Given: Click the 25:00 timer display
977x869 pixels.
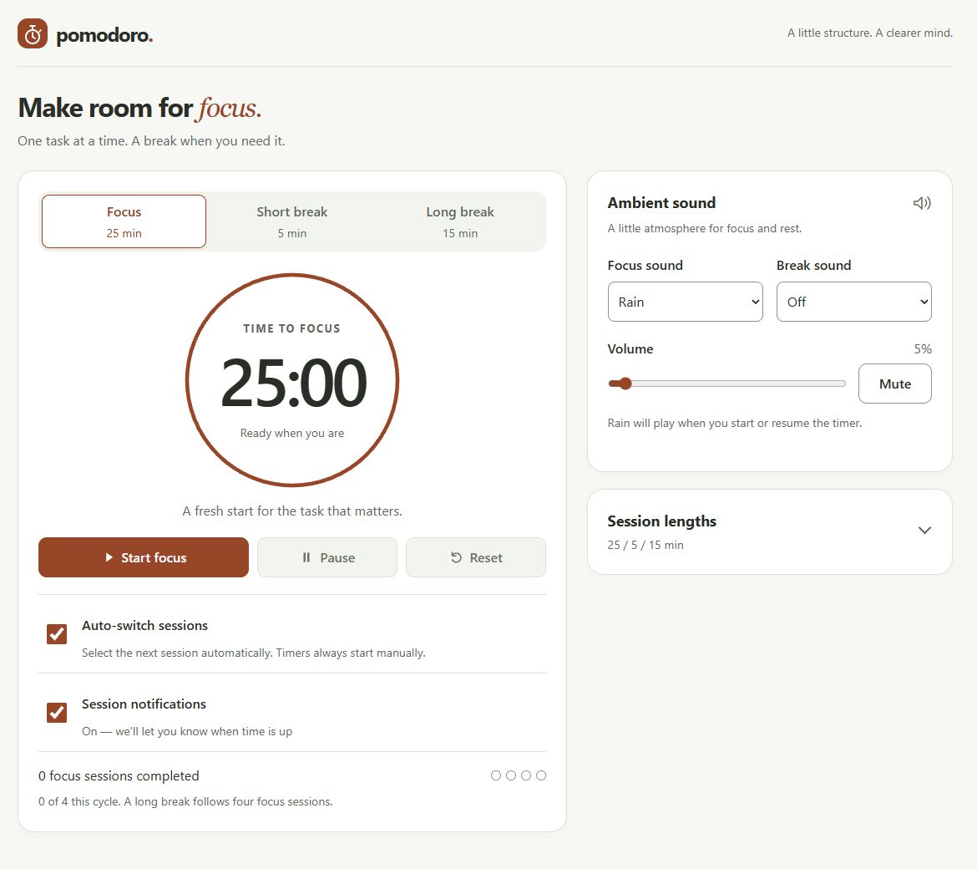Looking at the screenshot, I should [293, 382].
